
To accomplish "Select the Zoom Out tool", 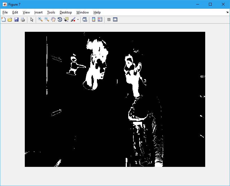I will click(x=47, y=20).
